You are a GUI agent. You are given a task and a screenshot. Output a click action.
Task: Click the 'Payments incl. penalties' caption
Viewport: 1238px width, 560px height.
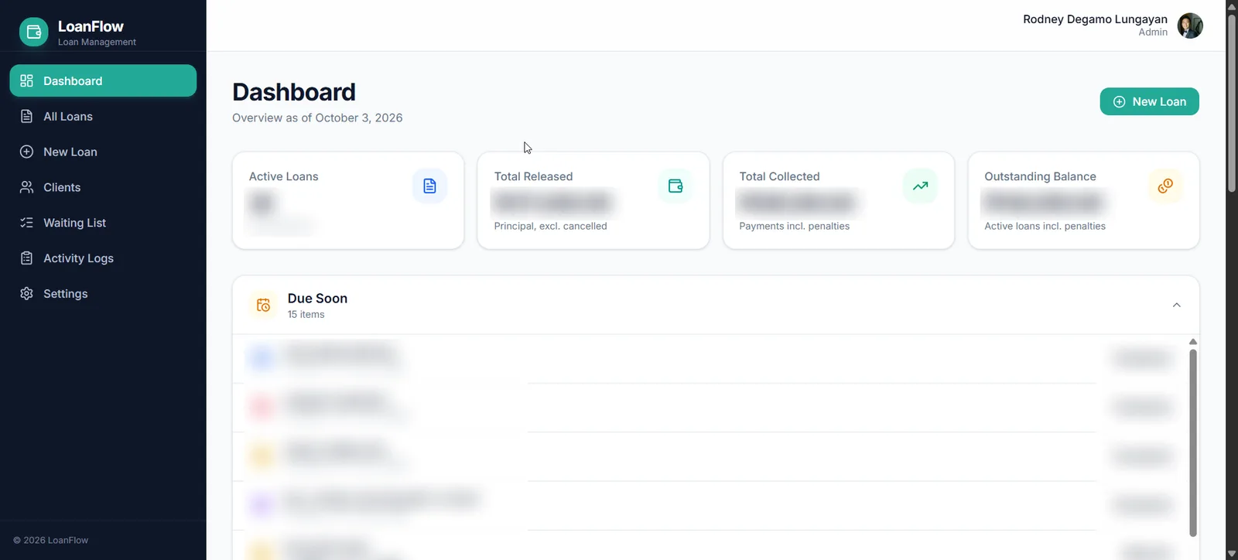click(x=794, y=226)
